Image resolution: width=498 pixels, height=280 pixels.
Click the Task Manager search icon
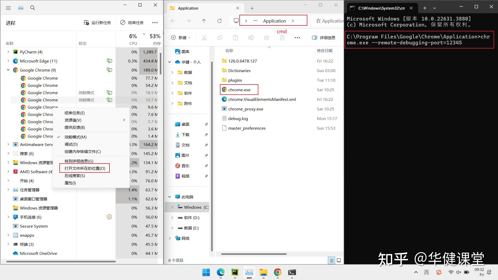(33, 8)
